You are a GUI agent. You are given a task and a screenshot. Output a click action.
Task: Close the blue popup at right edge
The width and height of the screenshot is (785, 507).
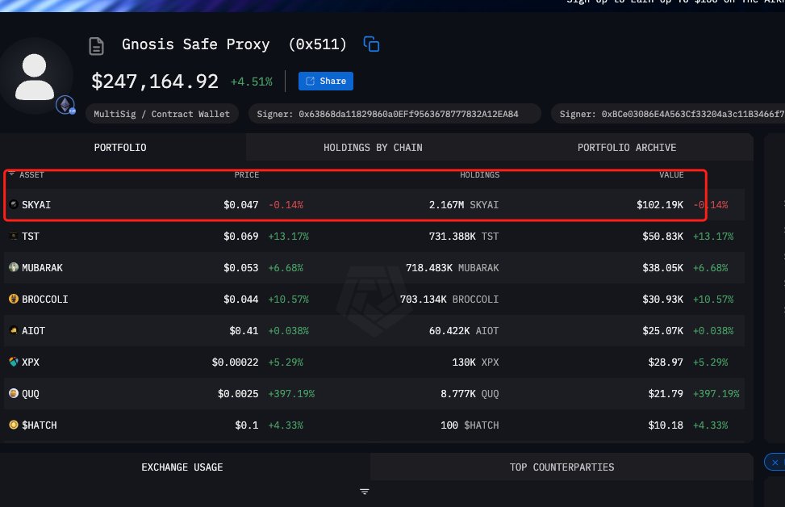point(775,462)
